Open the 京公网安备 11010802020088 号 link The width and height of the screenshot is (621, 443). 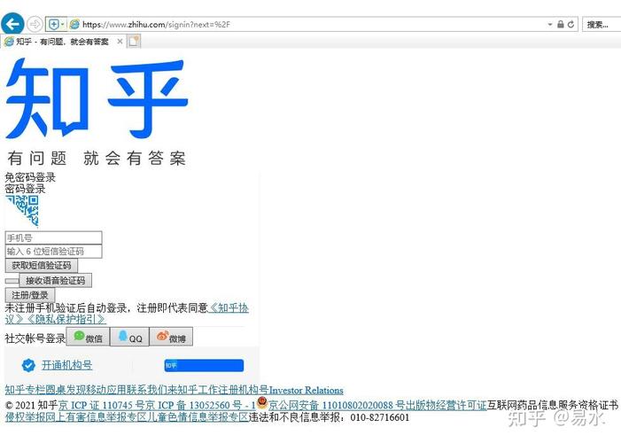pos(337,406)
